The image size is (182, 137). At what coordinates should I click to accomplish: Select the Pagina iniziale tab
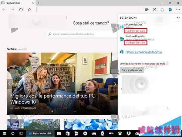pyautogui.click(x=17, y=3)
